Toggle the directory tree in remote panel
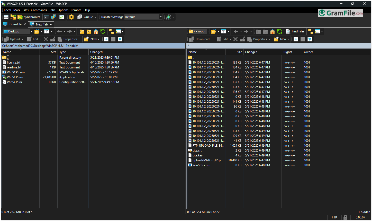Image resolution: width=372 pixels, height=221 pixels. pyautogui.click(x=311, y=31)
